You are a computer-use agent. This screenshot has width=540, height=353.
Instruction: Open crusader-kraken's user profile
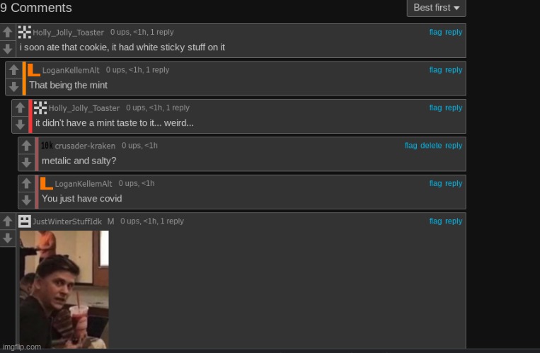[x=85, y=146]
